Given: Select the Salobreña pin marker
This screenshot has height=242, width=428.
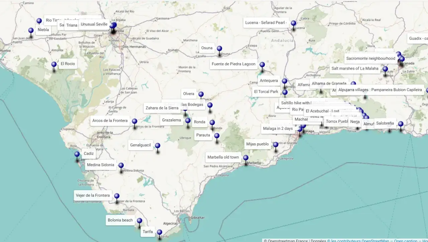Looking at the screenshot, I should 401,125.
